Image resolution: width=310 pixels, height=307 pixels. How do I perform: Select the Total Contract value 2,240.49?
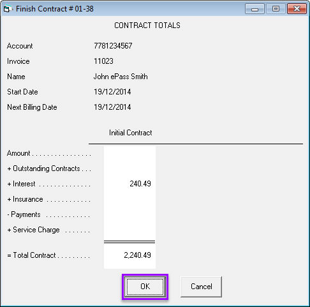137,255
